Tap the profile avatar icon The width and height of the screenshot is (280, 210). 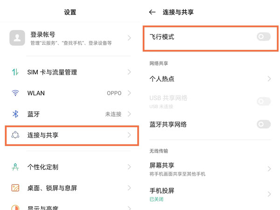(x=17, y=38)
